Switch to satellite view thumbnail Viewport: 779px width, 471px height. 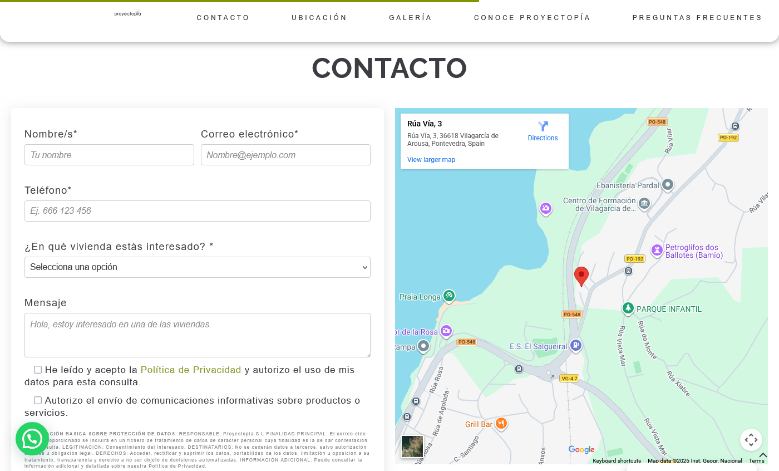pos(412,447)
